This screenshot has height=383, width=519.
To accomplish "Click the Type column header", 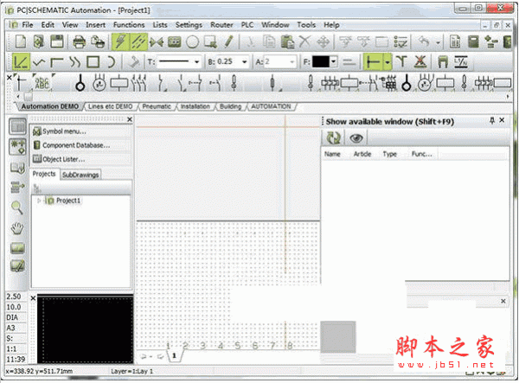I will [x=389, y=154].
